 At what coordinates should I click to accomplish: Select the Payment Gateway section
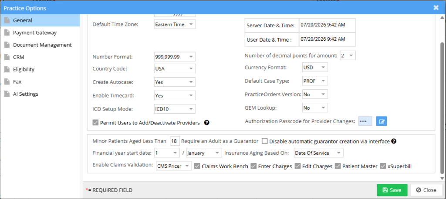(x=40, y=33)
